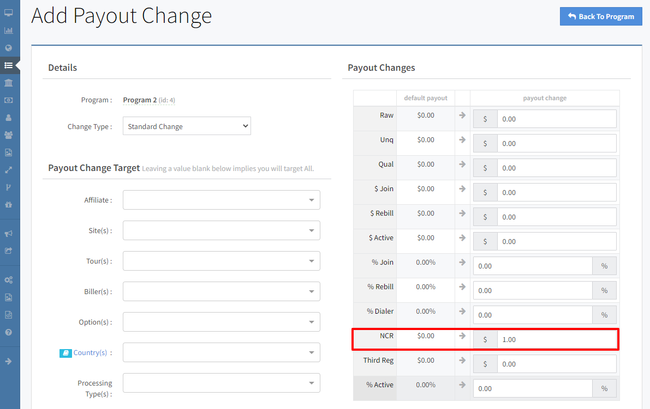
Task: Open the Change Type dropdown
Action: 187,126
